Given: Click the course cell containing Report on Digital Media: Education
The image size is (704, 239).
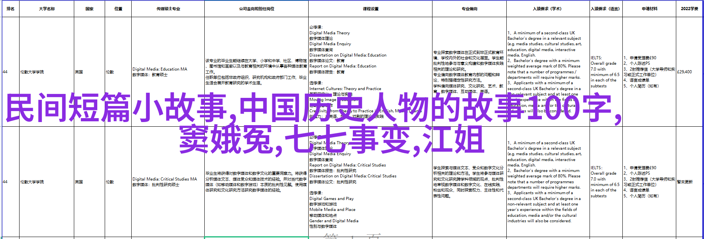Looking at the screenshot, I should 370,72.
